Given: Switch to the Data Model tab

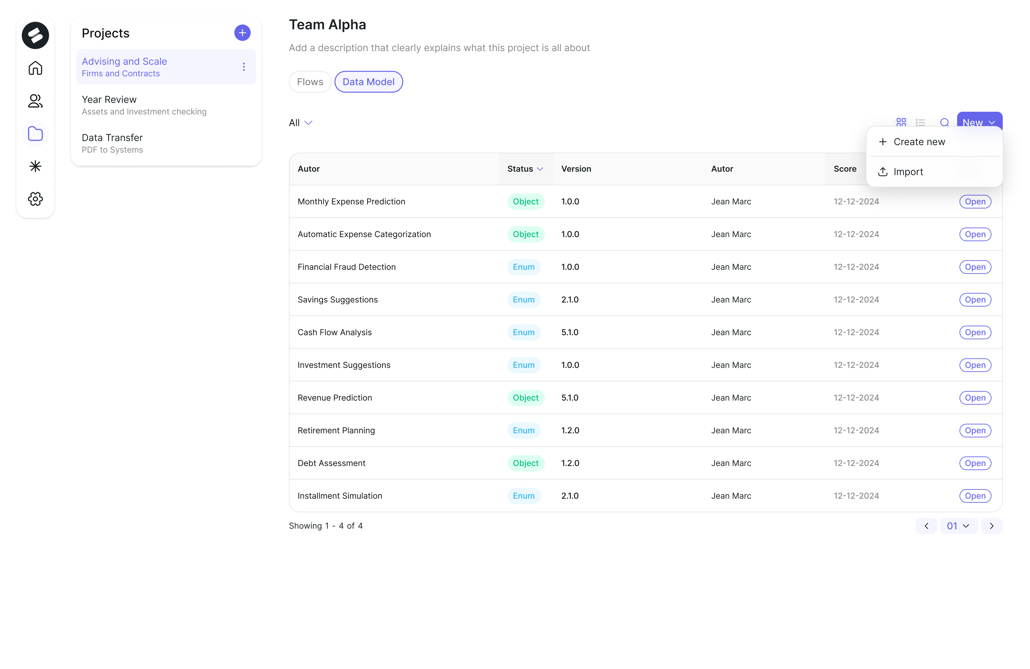Looking at the screenshot, I should 369,82.
